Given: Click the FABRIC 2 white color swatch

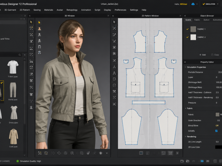Looking at the screenshot, I should pos(193,37).
